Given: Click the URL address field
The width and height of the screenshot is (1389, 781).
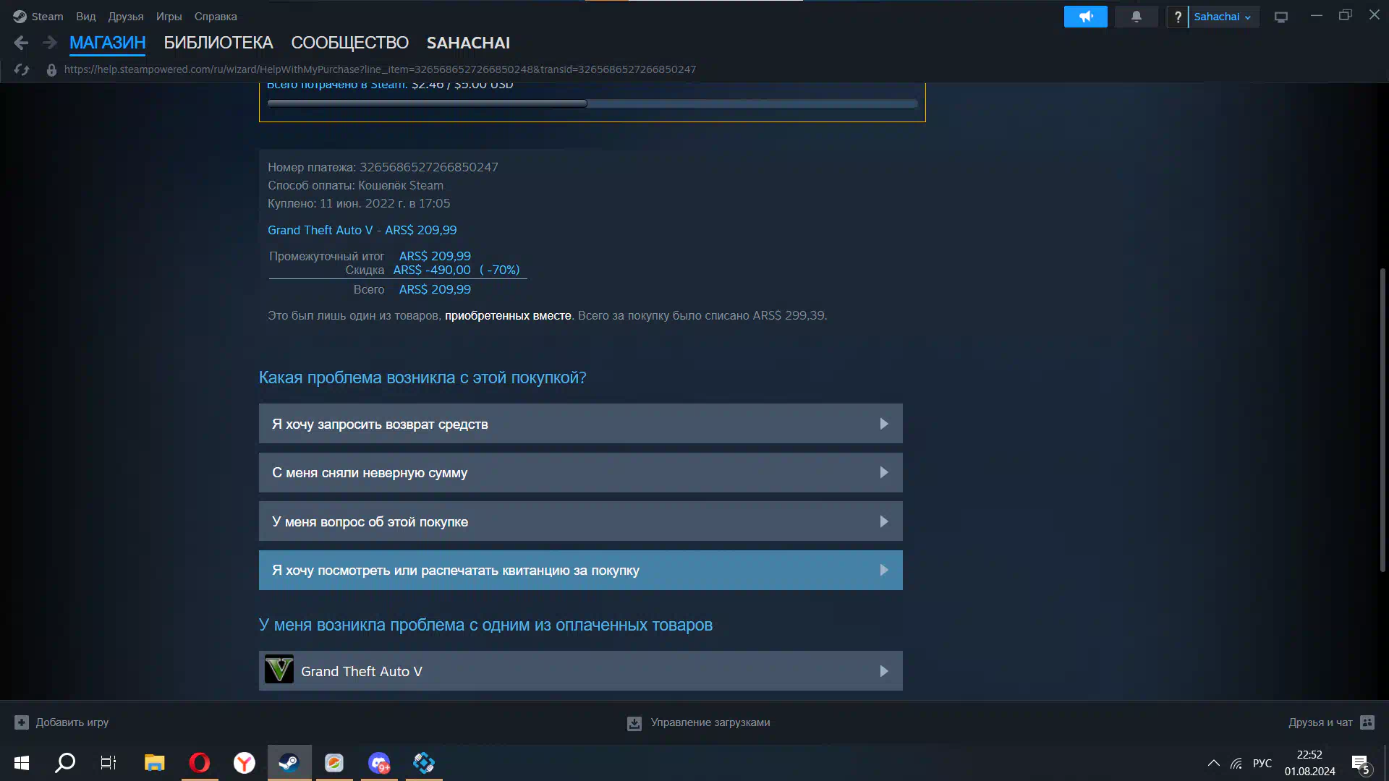Looking at the screenshot, I should 380,70.
